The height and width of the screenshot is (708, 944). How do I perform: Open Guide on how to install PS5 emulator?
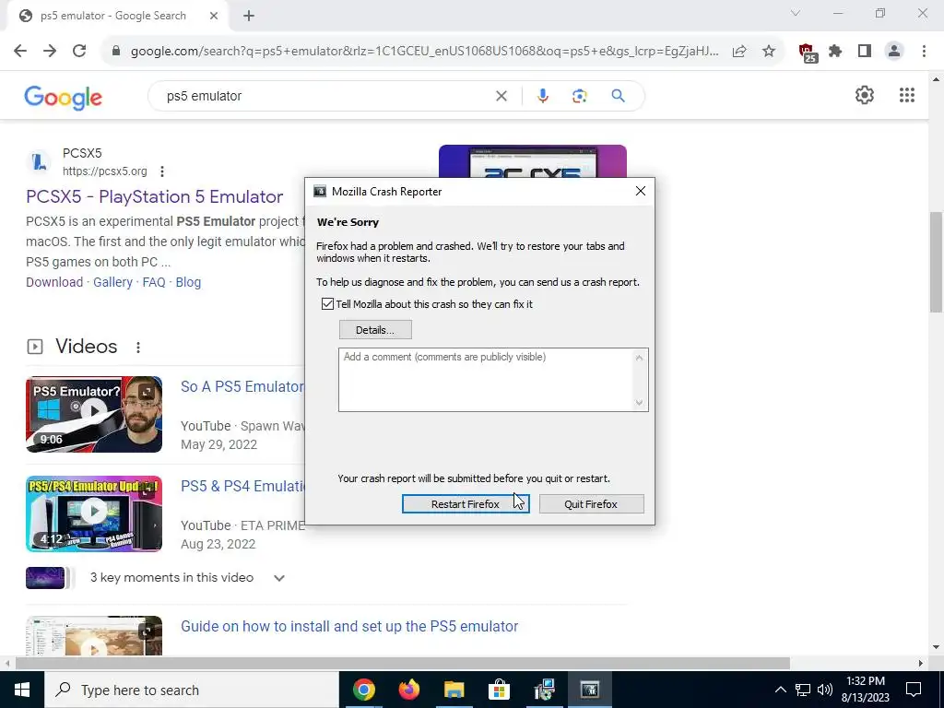pos(349,626)
